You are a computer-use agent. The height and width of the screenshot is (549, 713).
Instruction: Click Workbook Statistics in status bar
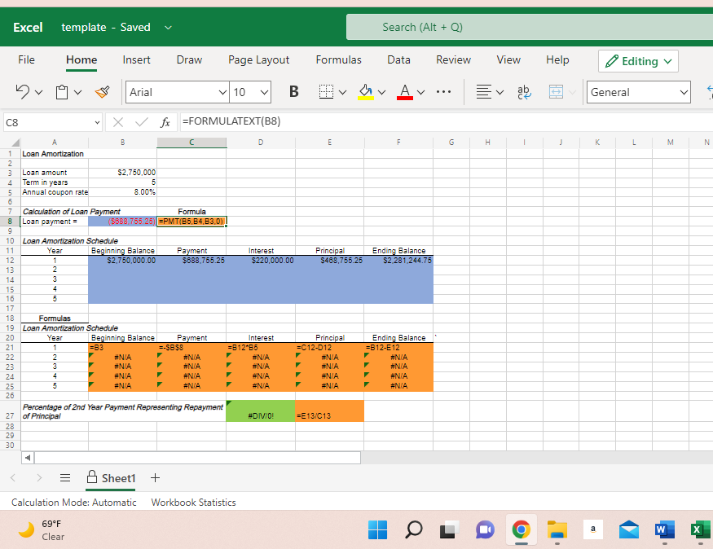pyautogui.click(x=193, y=503)
